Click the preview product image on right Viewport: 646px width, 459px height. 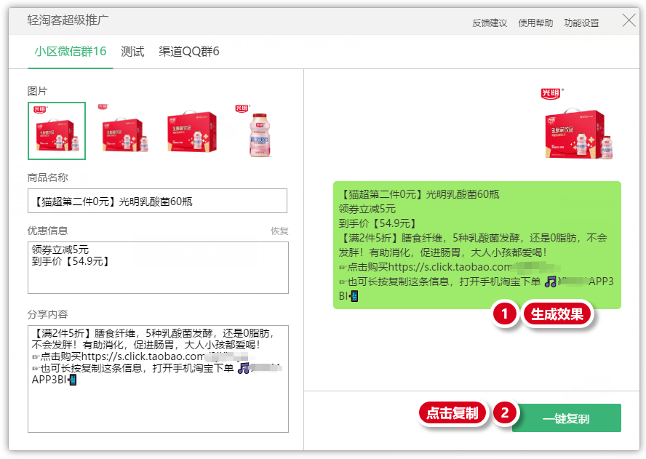(x=578, y=123)
